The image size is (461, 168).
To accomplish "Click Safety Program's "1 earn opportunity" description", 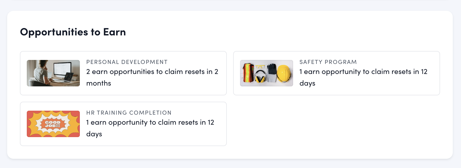I will 363,72.
